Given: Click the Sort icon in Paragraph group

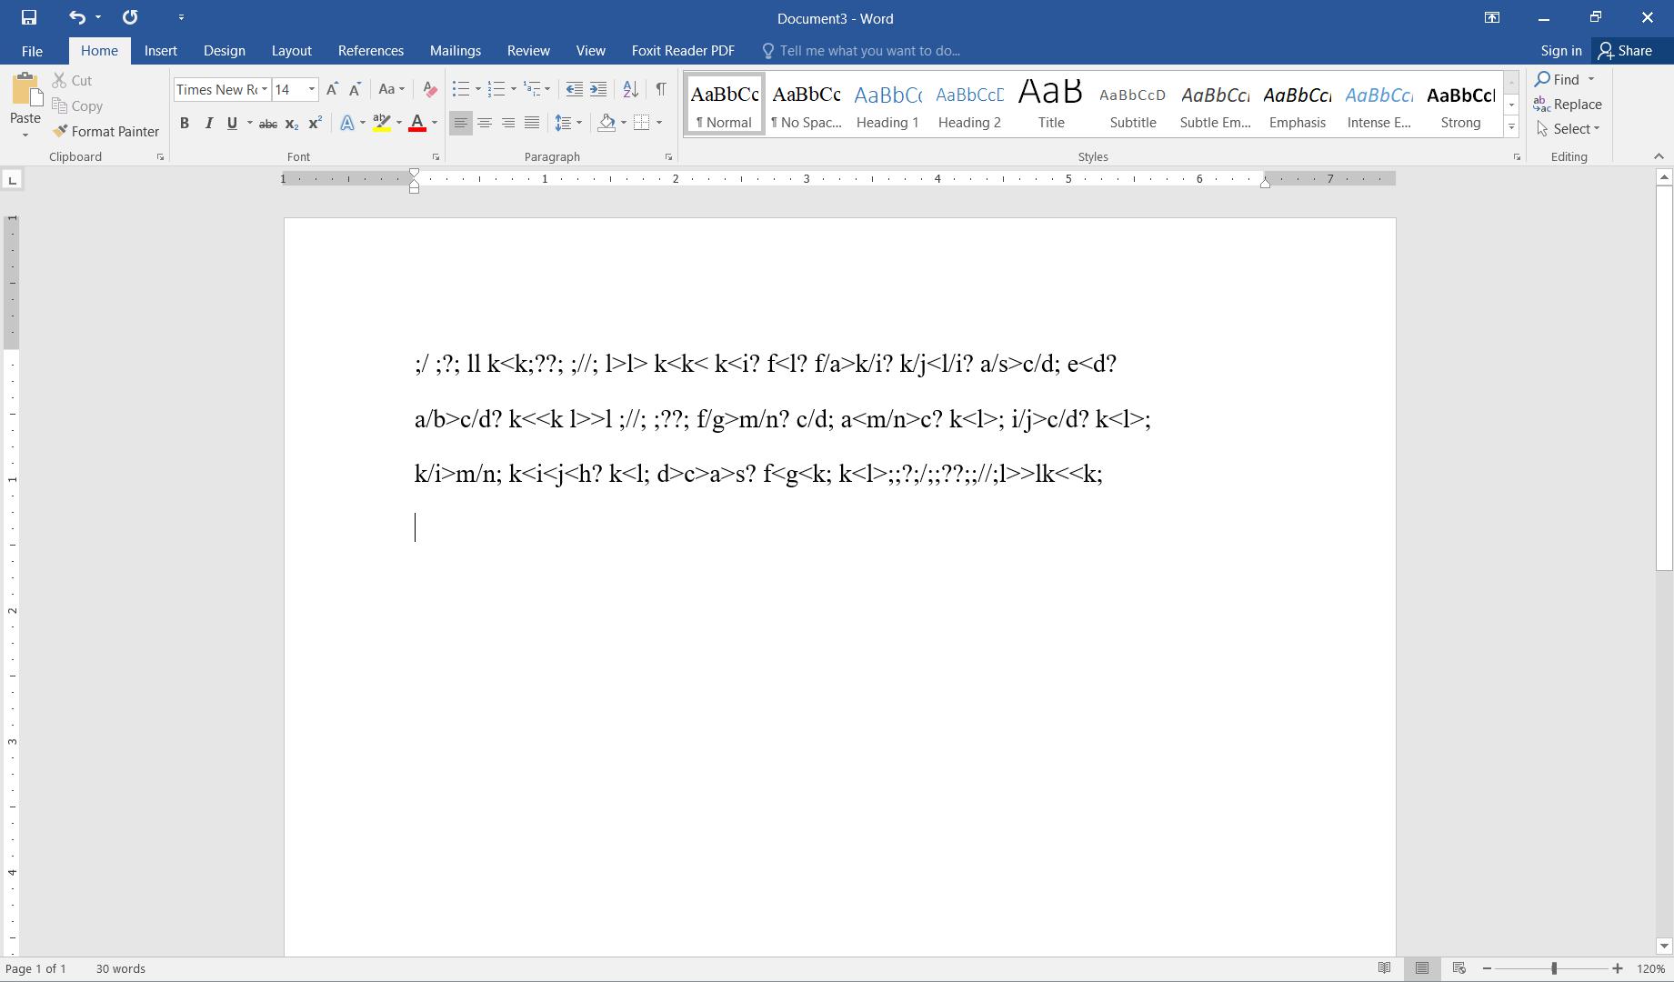Looking at the screenshot, I should (x=630, y=89).
